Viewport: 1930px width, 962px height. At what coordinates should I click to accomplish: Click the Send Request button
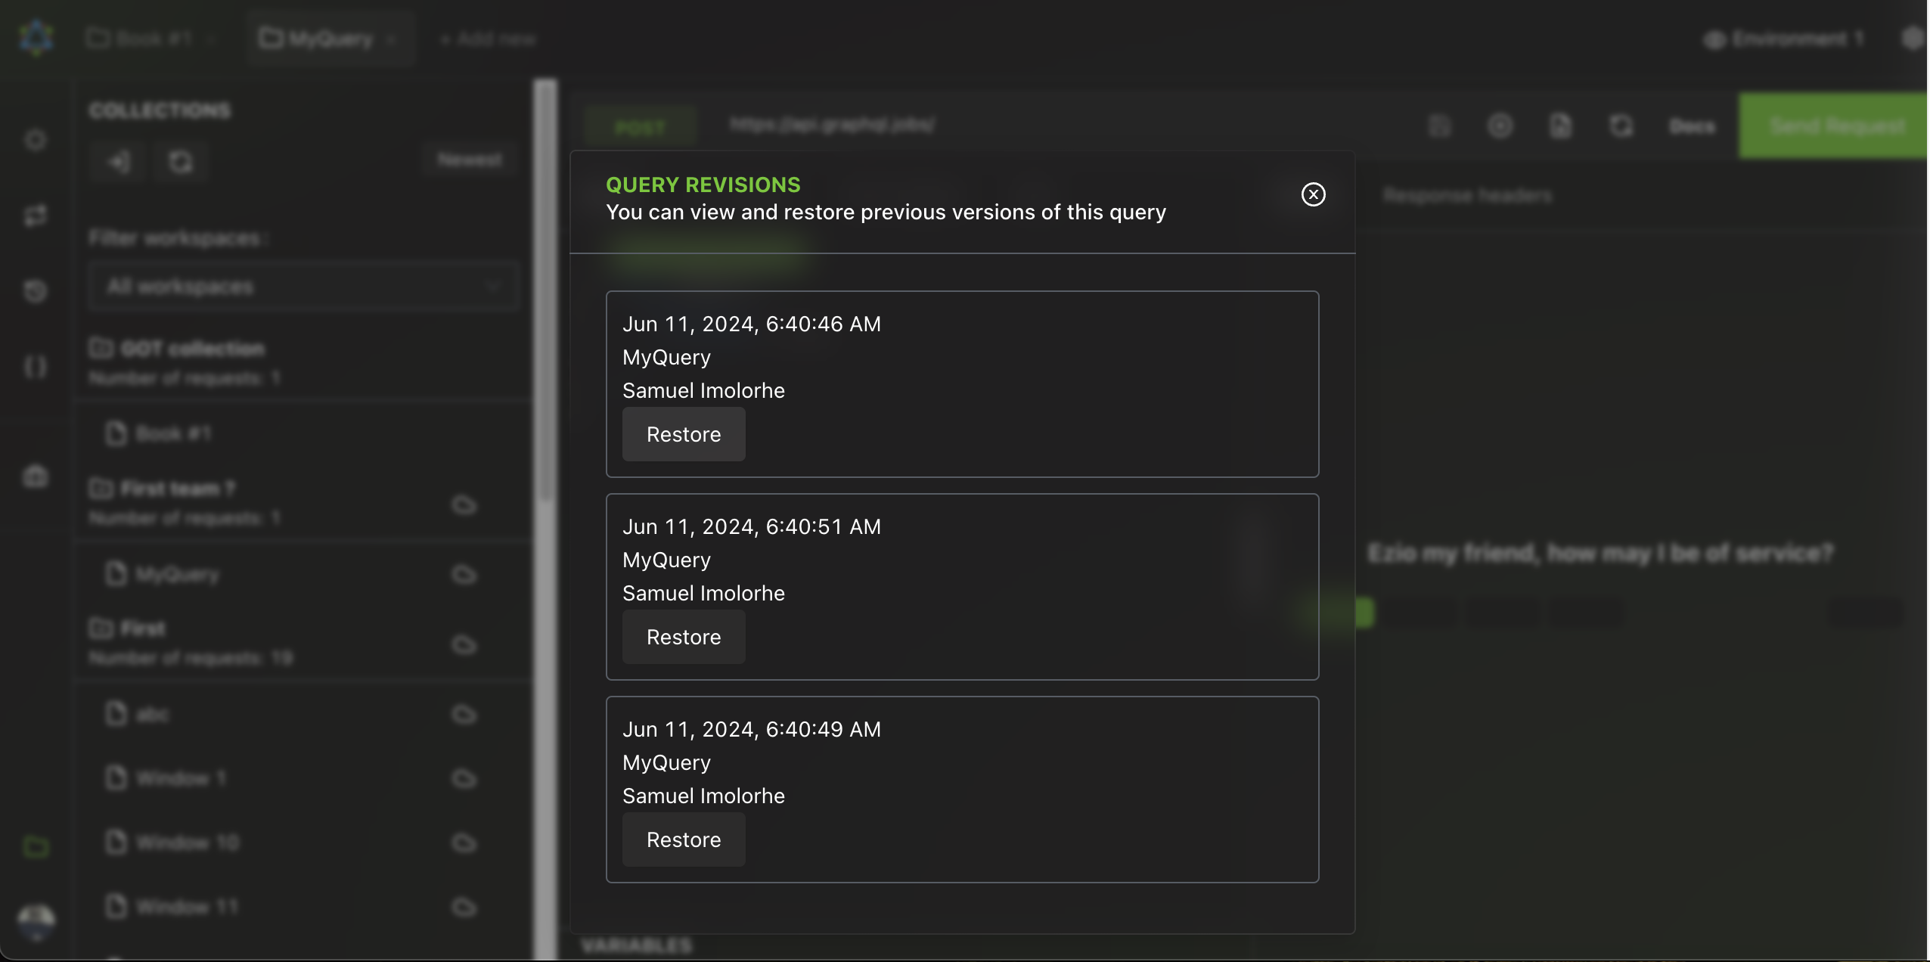pos(1835,126)
